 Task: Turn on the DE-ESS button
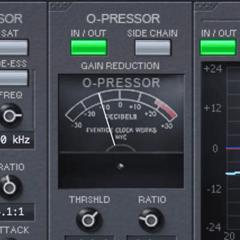[14, 77]
